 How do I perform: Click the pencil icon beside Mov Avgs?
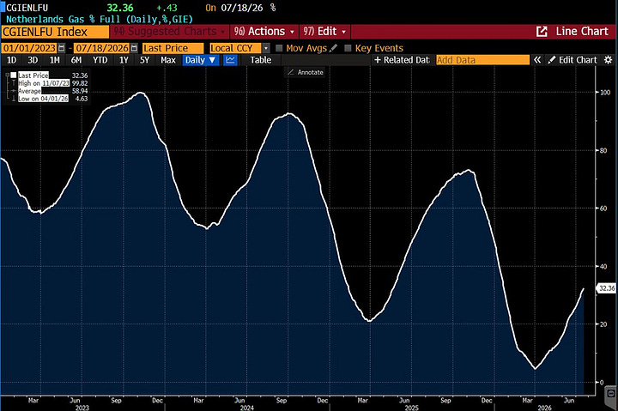[x=333, y=48]
